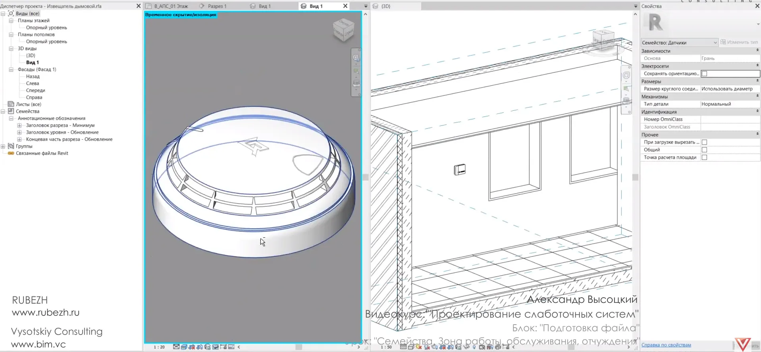The height and width of the screenshot is (352, 761).
Task: Collapse the Фасады (Фасад 1) node
Action: [11, 69]
